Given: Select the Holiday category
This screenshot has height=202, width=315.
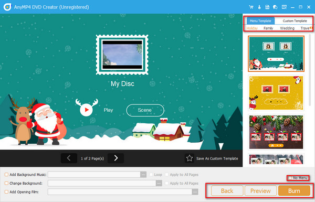Looking at the screenshot, I should (252, 28).
